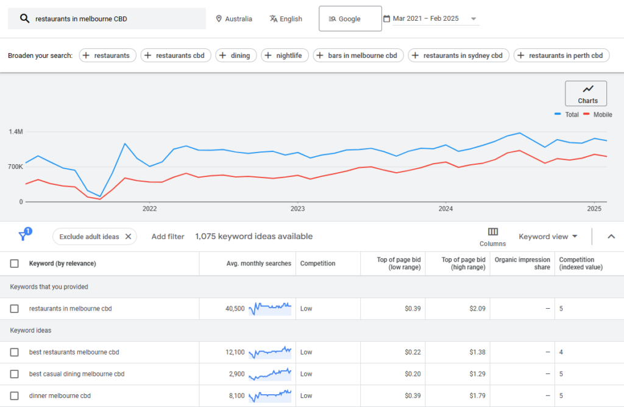Image resolution: width=624 pixels, height=407 pixels.
Task: Open the Charts panel icon
Action: (x=586, y=90)
